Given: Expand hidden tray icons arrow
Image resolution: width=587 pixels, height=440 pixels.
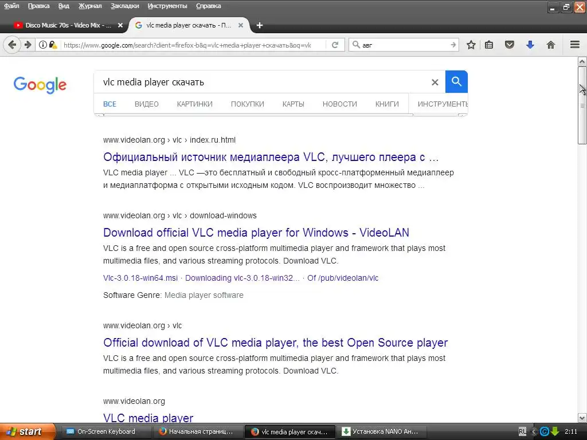Looking at the screenshot, I should [534, 431].
